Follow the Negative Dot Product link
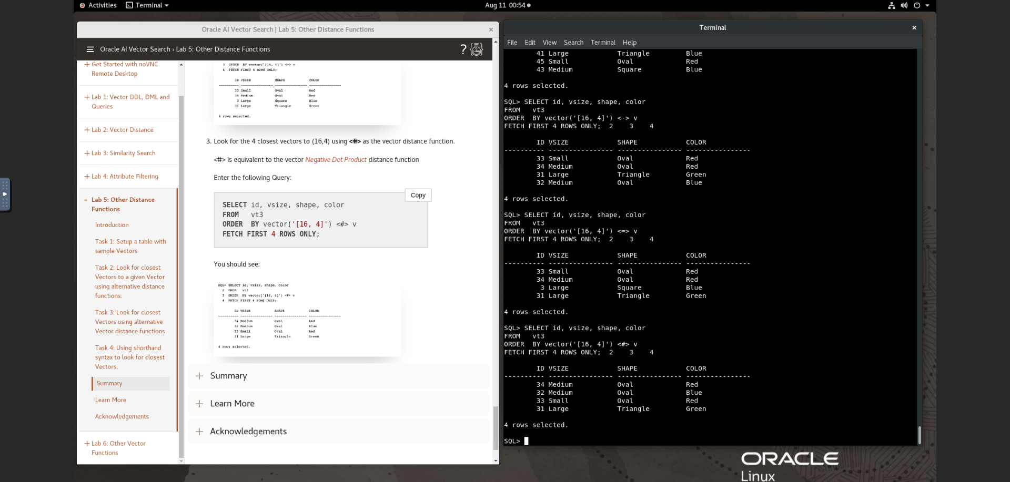1010x482 pixels. (x=336, y=160)
